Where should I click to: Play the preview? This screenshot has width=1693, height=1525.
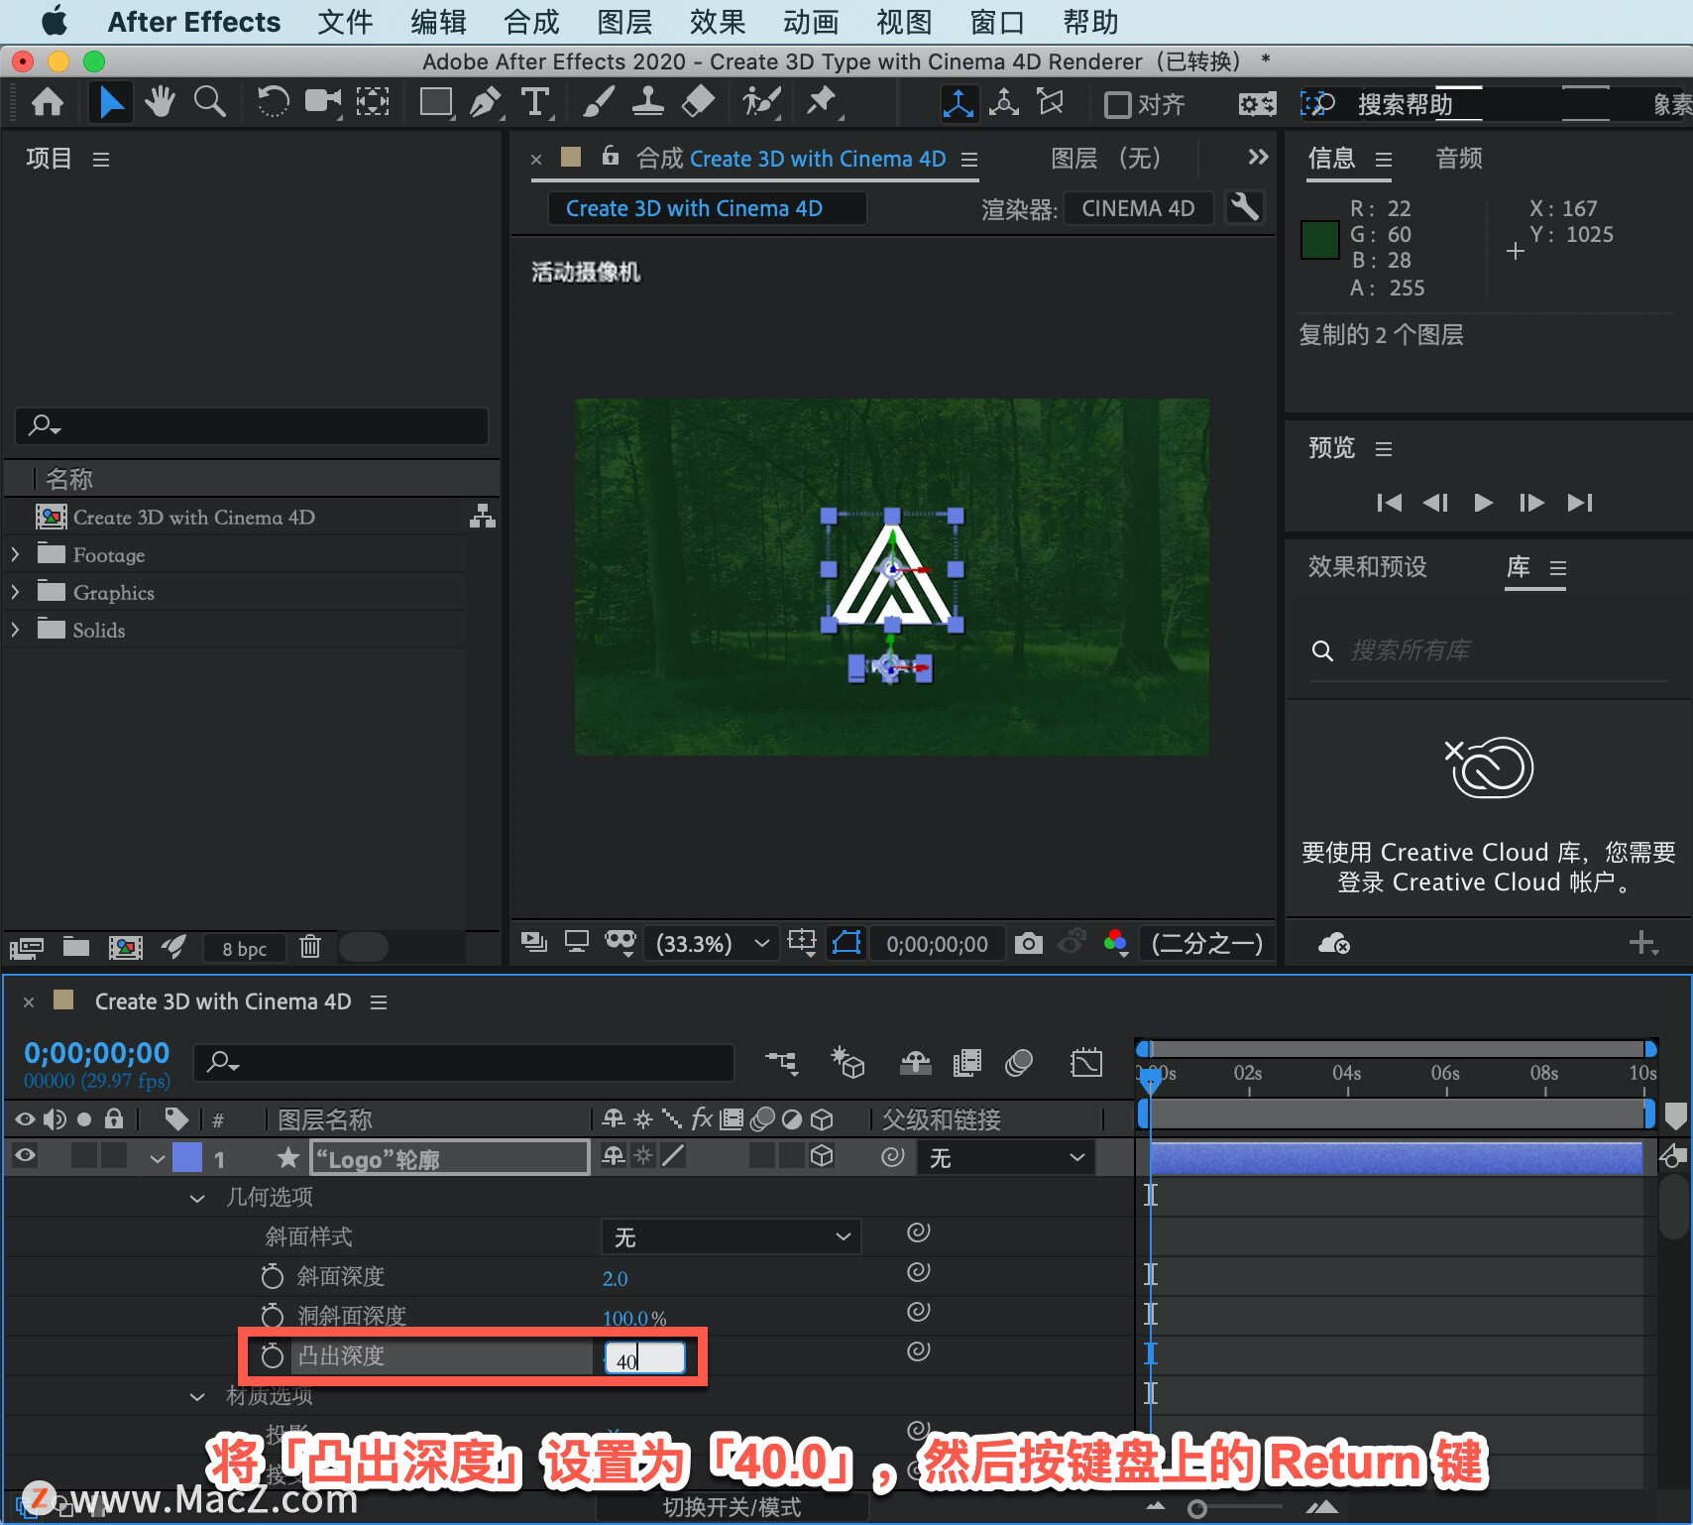pos(1483,503)
